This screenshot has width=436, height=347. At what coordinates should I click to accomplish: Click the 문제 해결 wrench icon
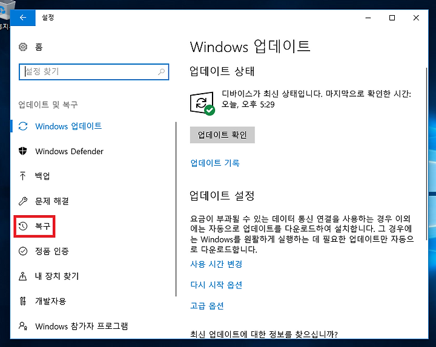23,201
